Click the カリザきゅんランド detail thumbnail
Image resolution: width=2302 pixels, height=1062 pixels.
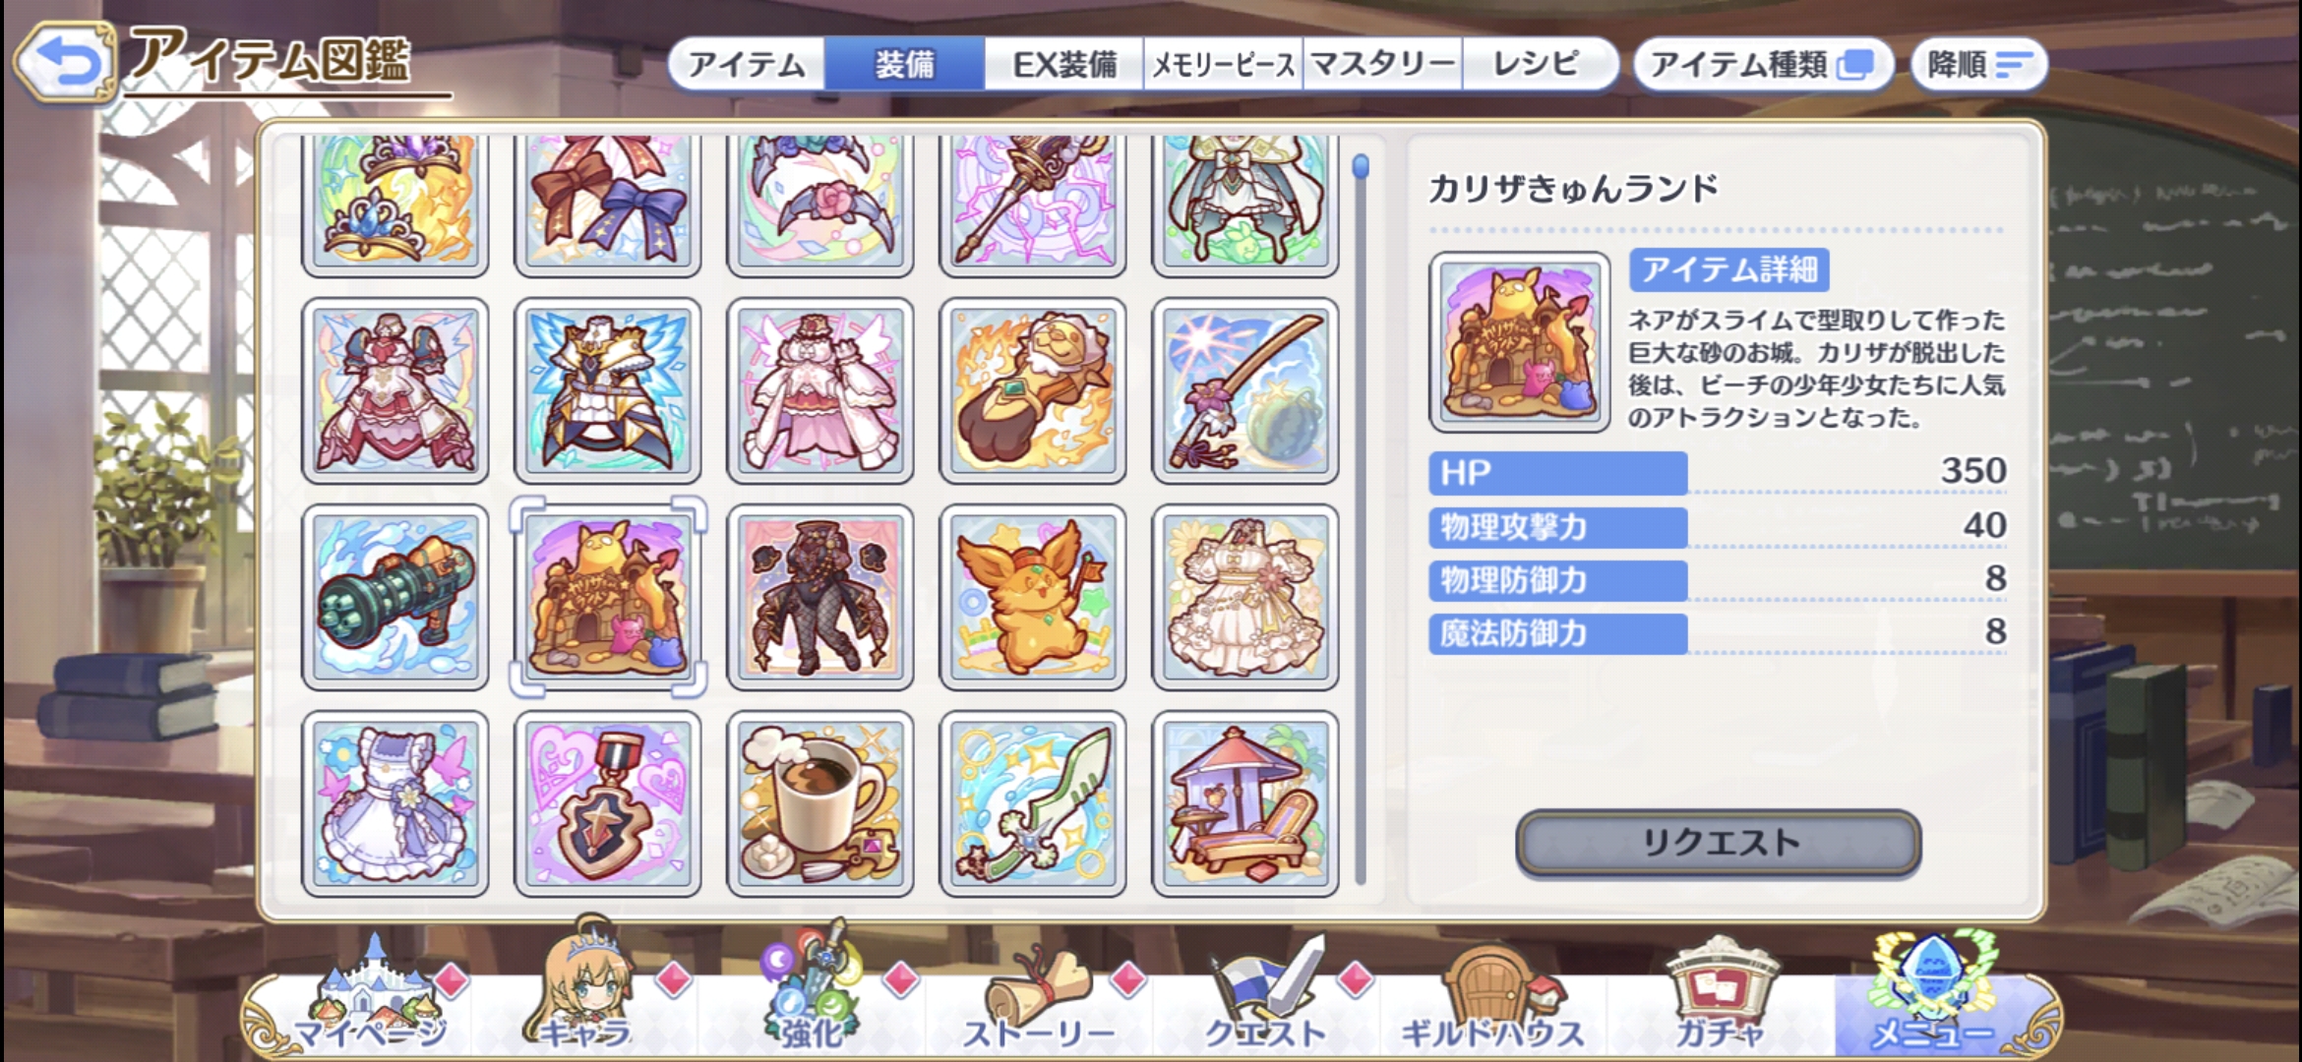coord(1519,342)
